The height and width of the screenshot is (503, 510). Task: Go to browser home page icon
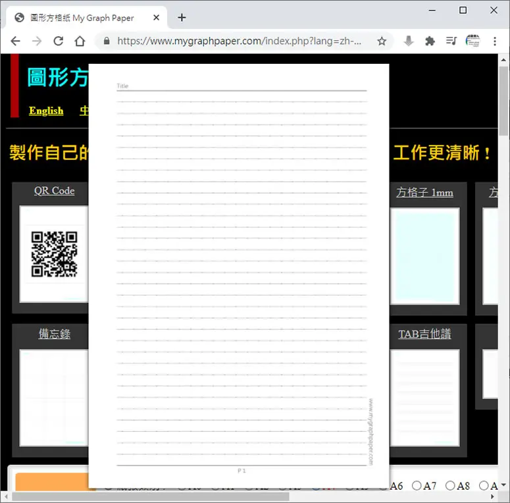(80, 41)
